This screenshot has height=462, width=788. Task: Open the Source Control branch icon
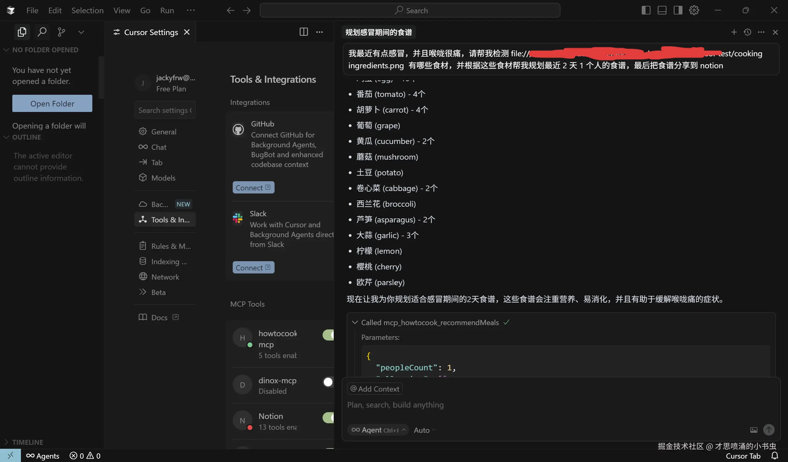point(61,32)
